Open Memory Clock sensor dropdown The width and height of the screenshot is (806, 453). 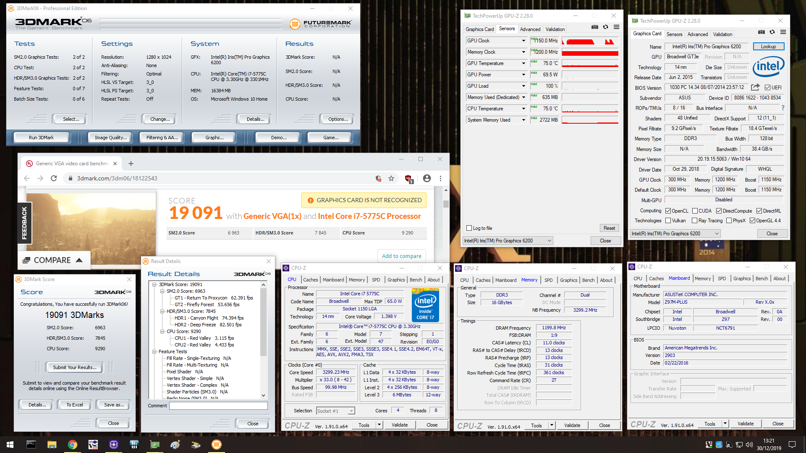[523, 52]
